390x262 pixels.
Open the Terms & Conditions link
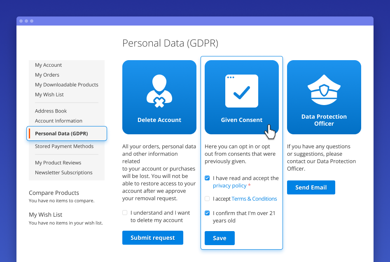[254, 199]
